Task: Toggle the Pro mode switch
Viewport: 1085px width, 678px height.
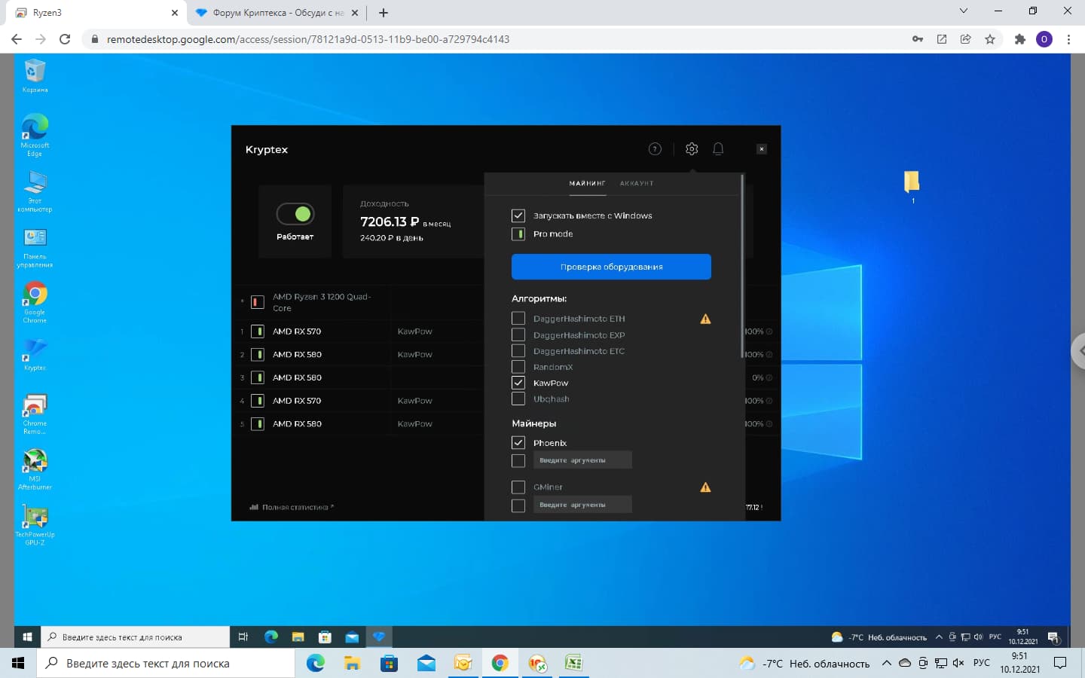Action: pos(518,234)
